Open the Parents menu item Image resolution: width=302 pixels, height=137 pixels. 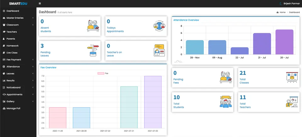point(18,39)
